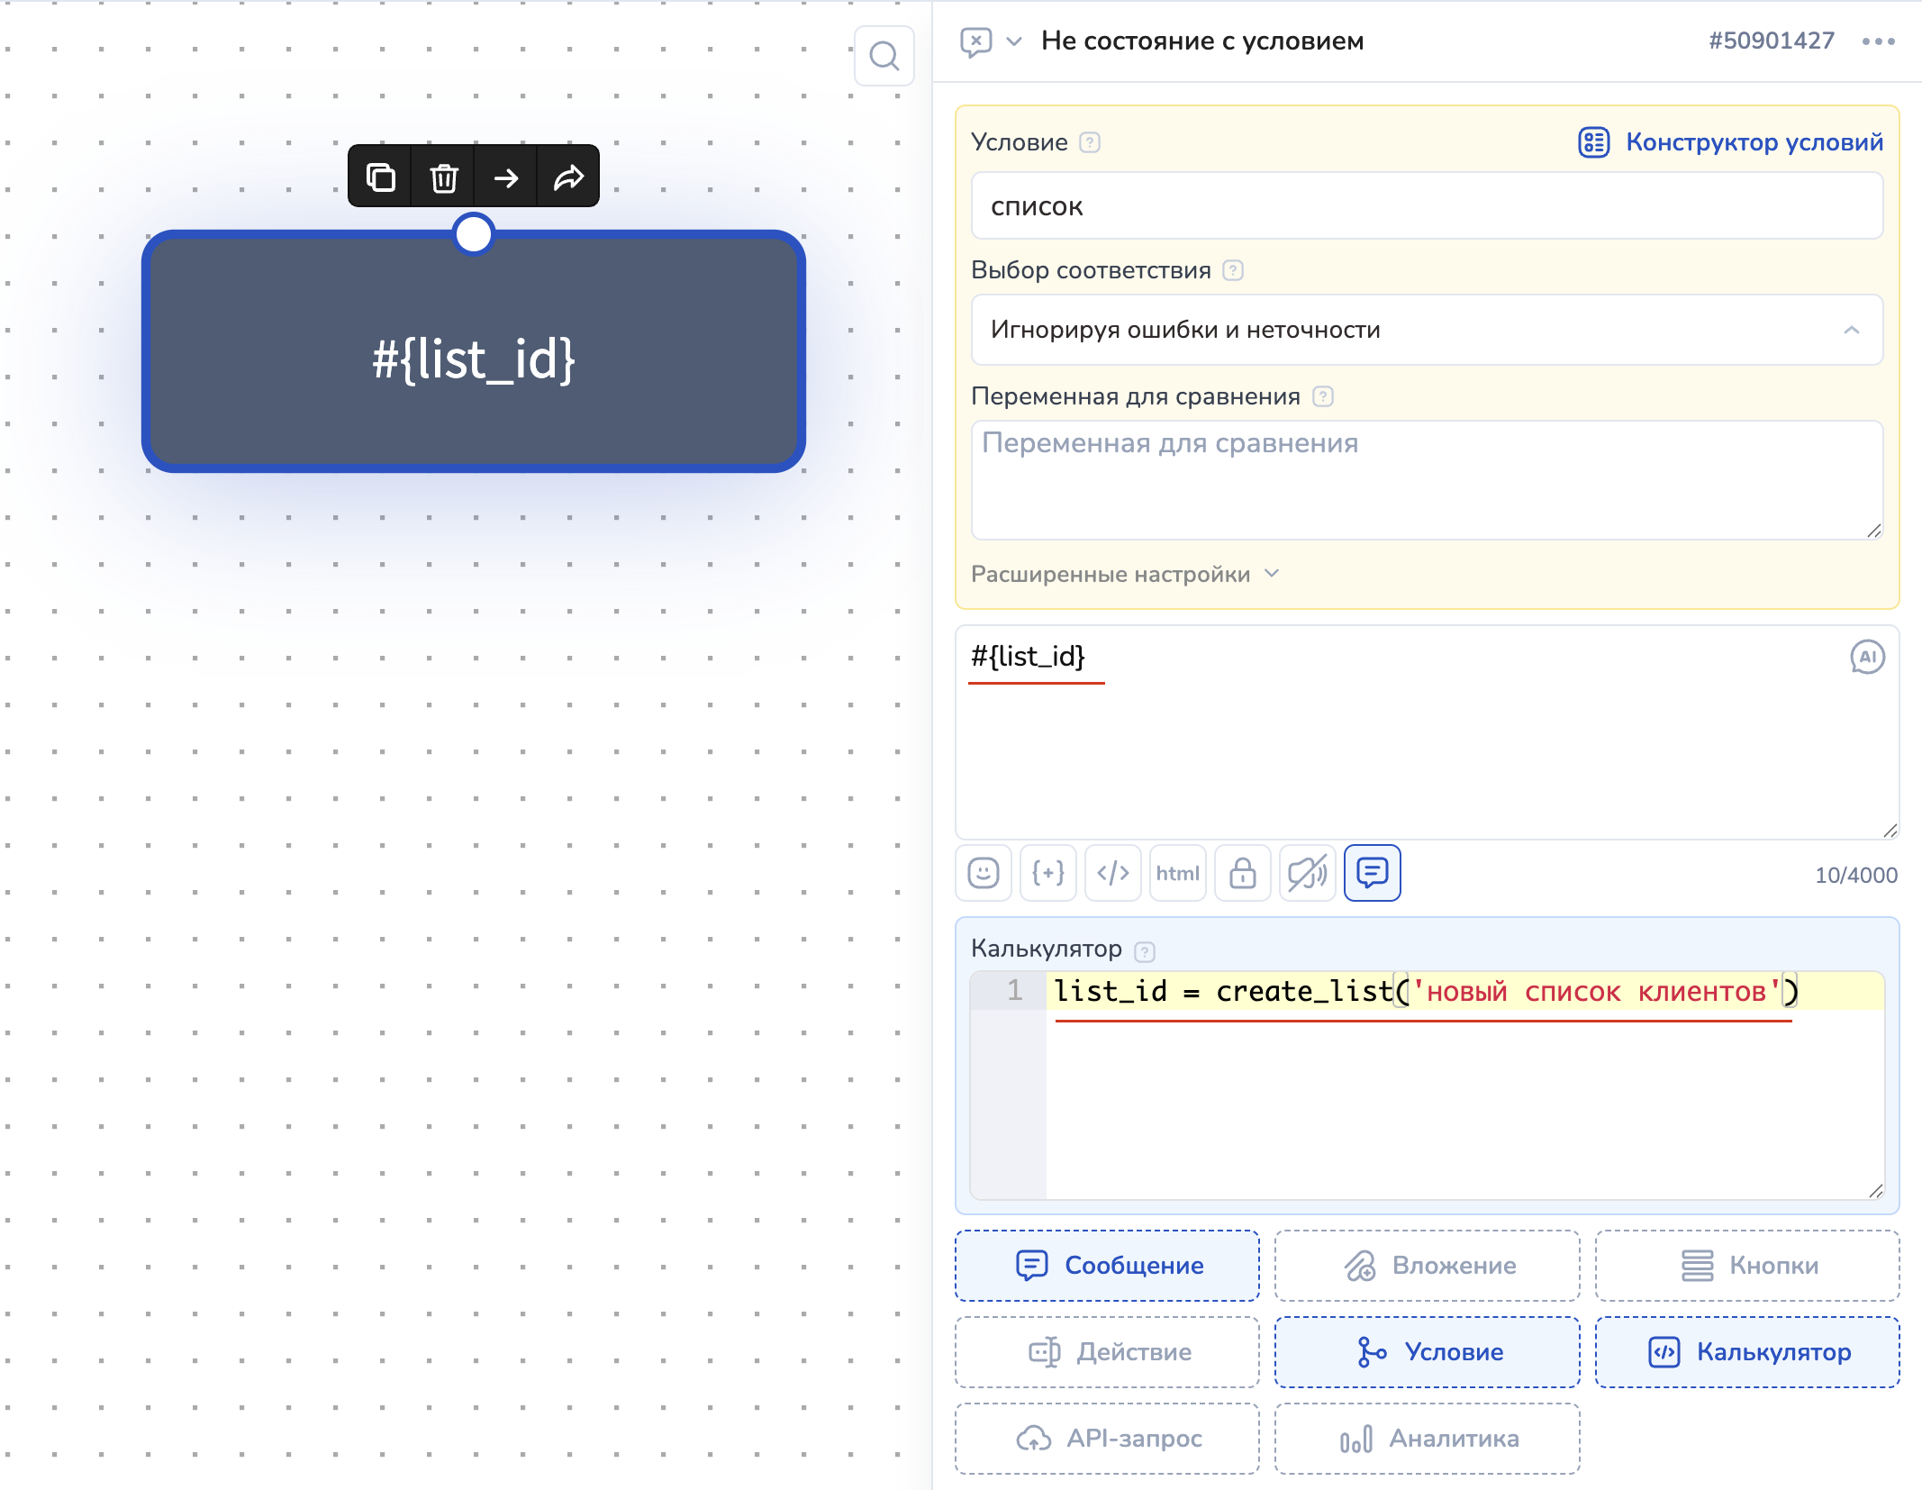
Task: Open the three-dots block menu
Action: click(1878, 41)
